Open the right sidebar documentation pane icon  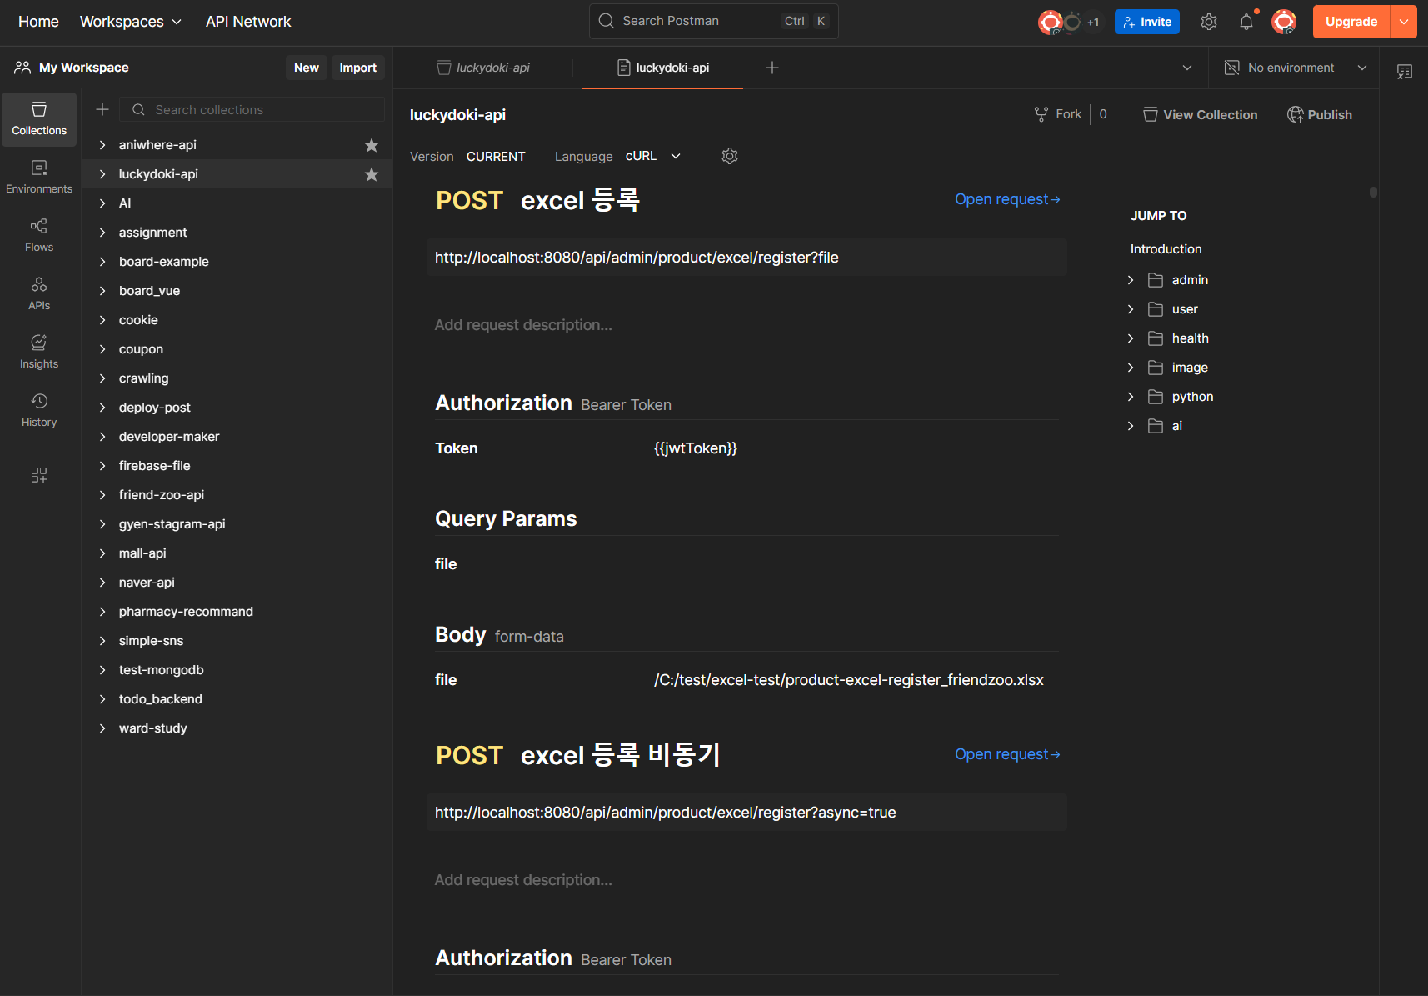click(x=1405, y=72)
